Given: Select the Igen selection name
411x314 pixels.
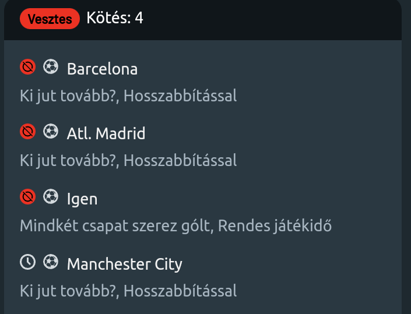Looking at the screenshot, I should [x=82, y=199].
